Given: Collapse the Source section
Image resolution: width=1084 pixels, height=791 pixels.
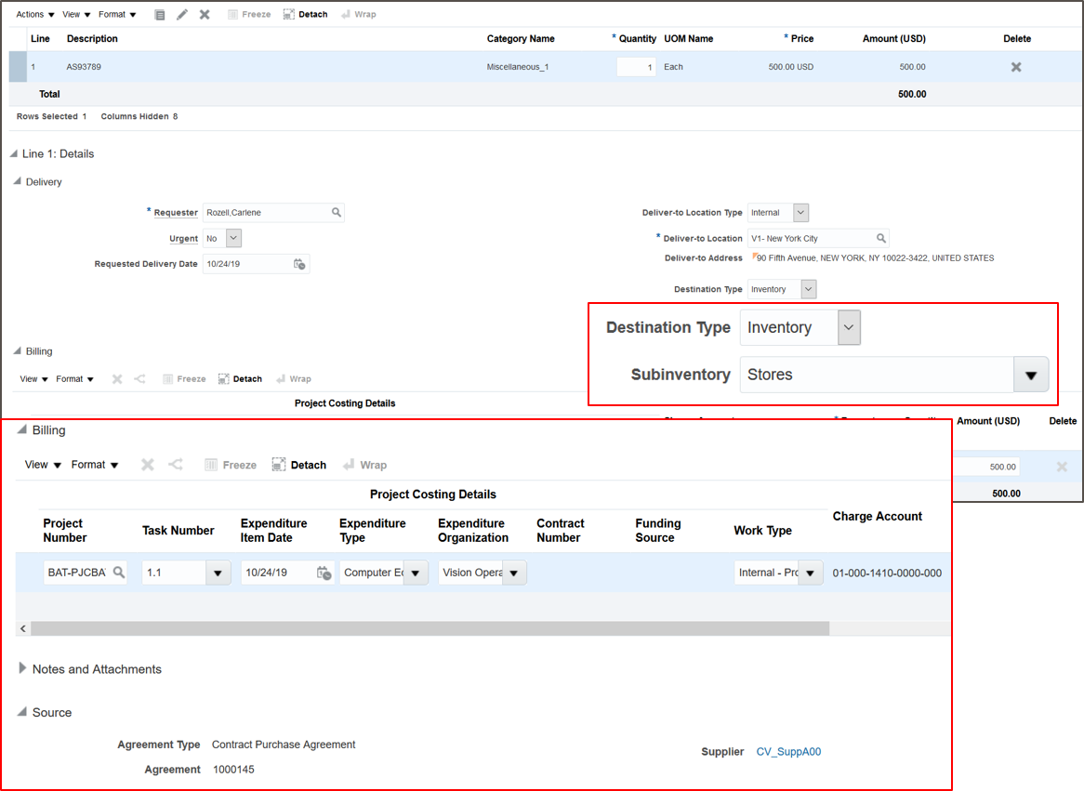Looking at the screenshot, I should (21, 711).
